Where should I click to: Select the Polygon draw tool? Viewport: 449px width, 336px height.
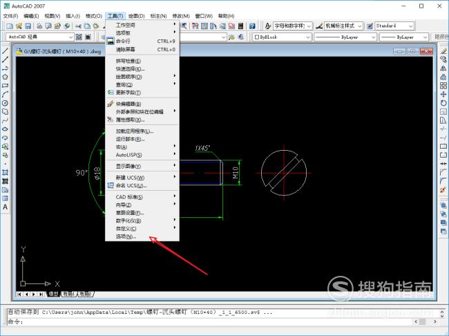click(5, 77)
